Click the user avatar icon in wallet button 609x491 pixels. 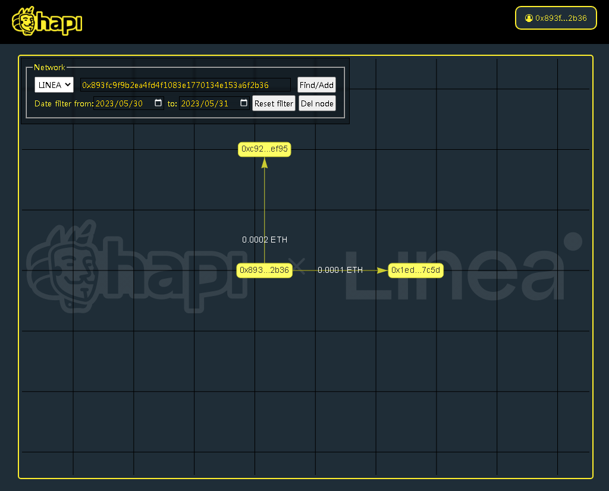click(x=529, y=18)
